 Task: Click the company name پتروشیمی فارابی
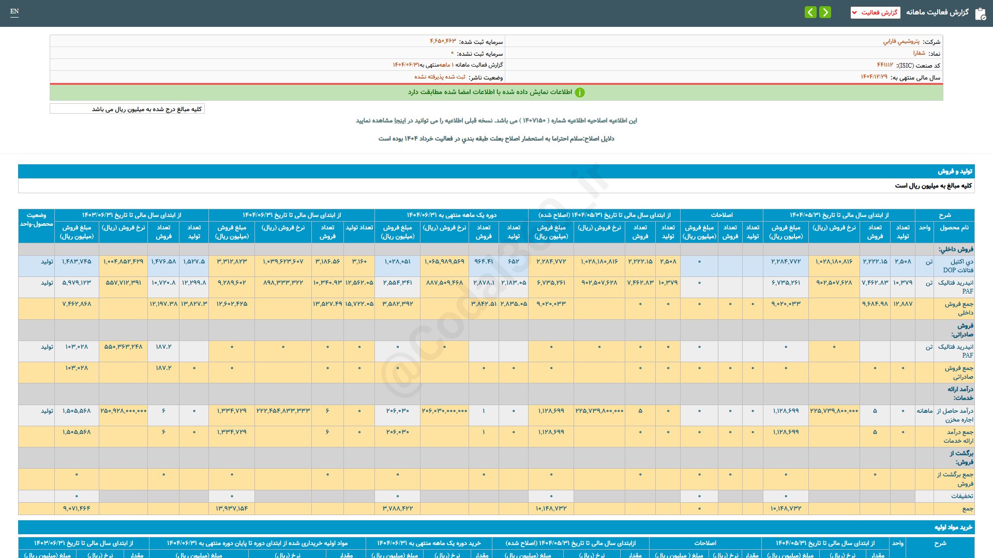pyautogui.click(x=901, y=41)
